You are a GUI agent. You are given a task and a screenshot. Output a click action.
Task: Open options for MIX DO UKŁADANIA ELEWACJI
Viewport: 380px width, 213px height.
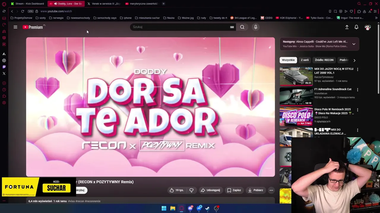pyautogui.click(x=357, y=130)
